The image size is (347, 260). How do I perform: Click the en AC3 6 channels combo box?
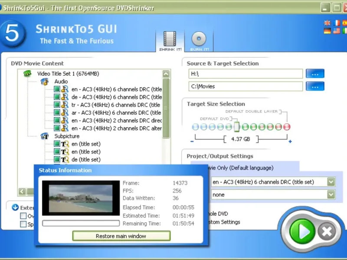click(273, 182)
